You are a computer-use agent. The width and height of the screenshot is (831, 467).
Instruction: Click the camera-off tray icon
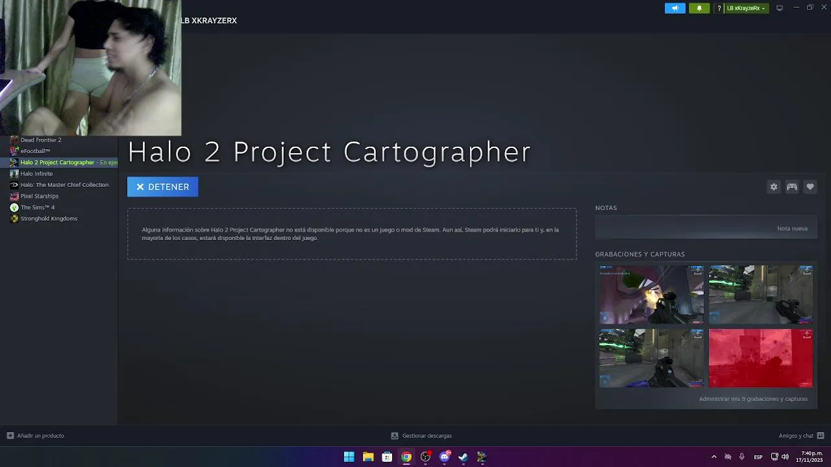click(x=728, y=457)
